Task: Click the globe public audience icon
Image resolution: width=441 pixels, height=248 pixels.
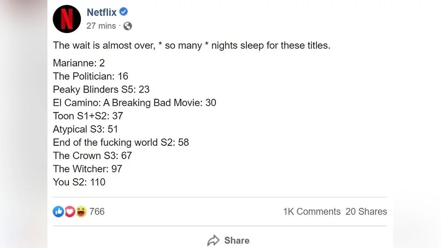Action: tap(128, 26)
